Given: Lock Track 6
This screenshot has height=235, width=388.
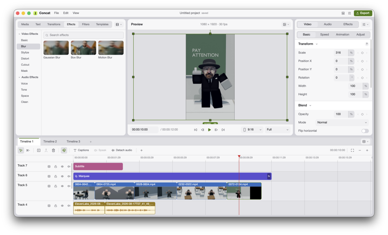Looking at the screenshot, I should point(56,177).
